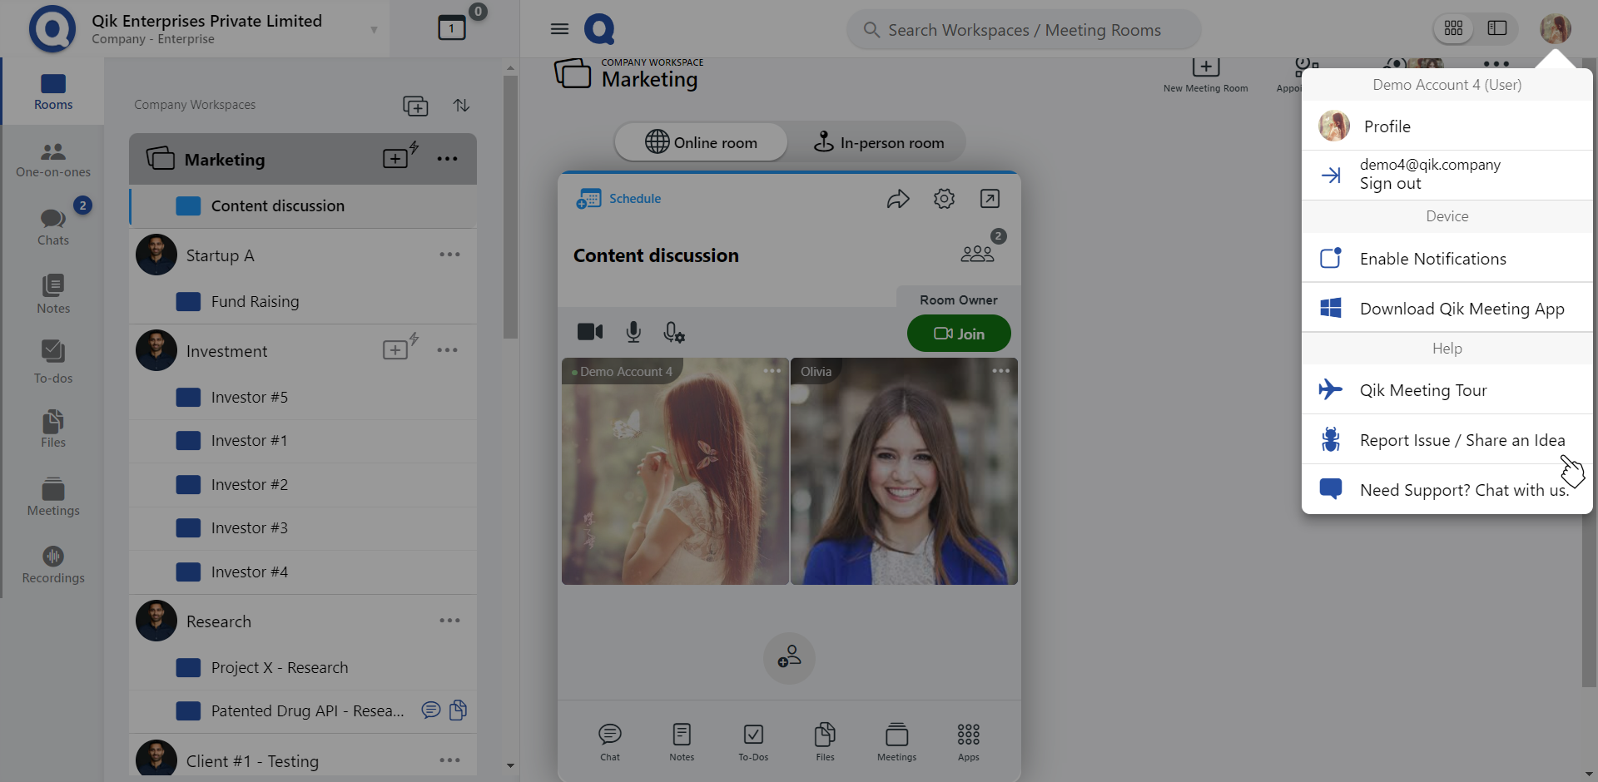The height and width of the screenshot is (782, 1598).
Task: Open the Recordings sidebar section
Action: pos(53,565)
